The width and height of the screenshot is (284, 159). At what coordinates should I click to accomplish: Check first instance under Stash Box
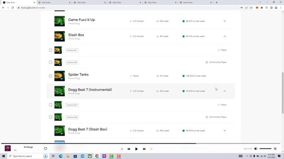[51, 50]
